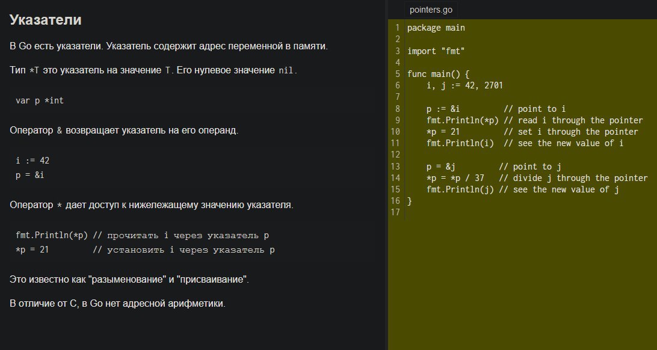Click sentence "Оператор * дает доступ"
Viewport: 657px width, 350px height.
pos(151,205)
